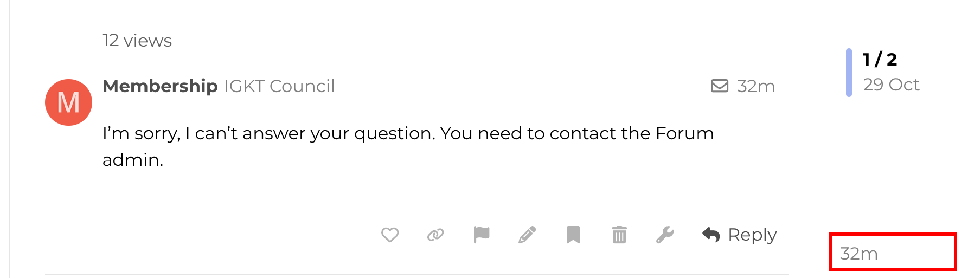Image resolution: width=968 pixels, height=278 pixels.
Task: Open post admin actions wrench
Action: pos(665,235)
